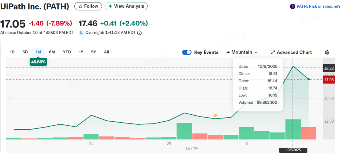The width and height of the screenshot is (340, 153).
Task: Select the 1D time range
Action: tap(12, 52)
